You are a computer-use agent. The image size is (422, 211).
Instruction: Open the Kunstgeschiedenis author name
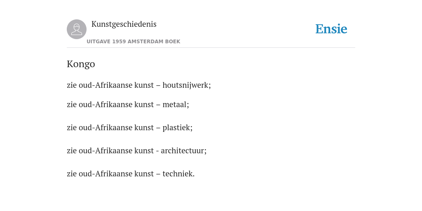point(124,24)
